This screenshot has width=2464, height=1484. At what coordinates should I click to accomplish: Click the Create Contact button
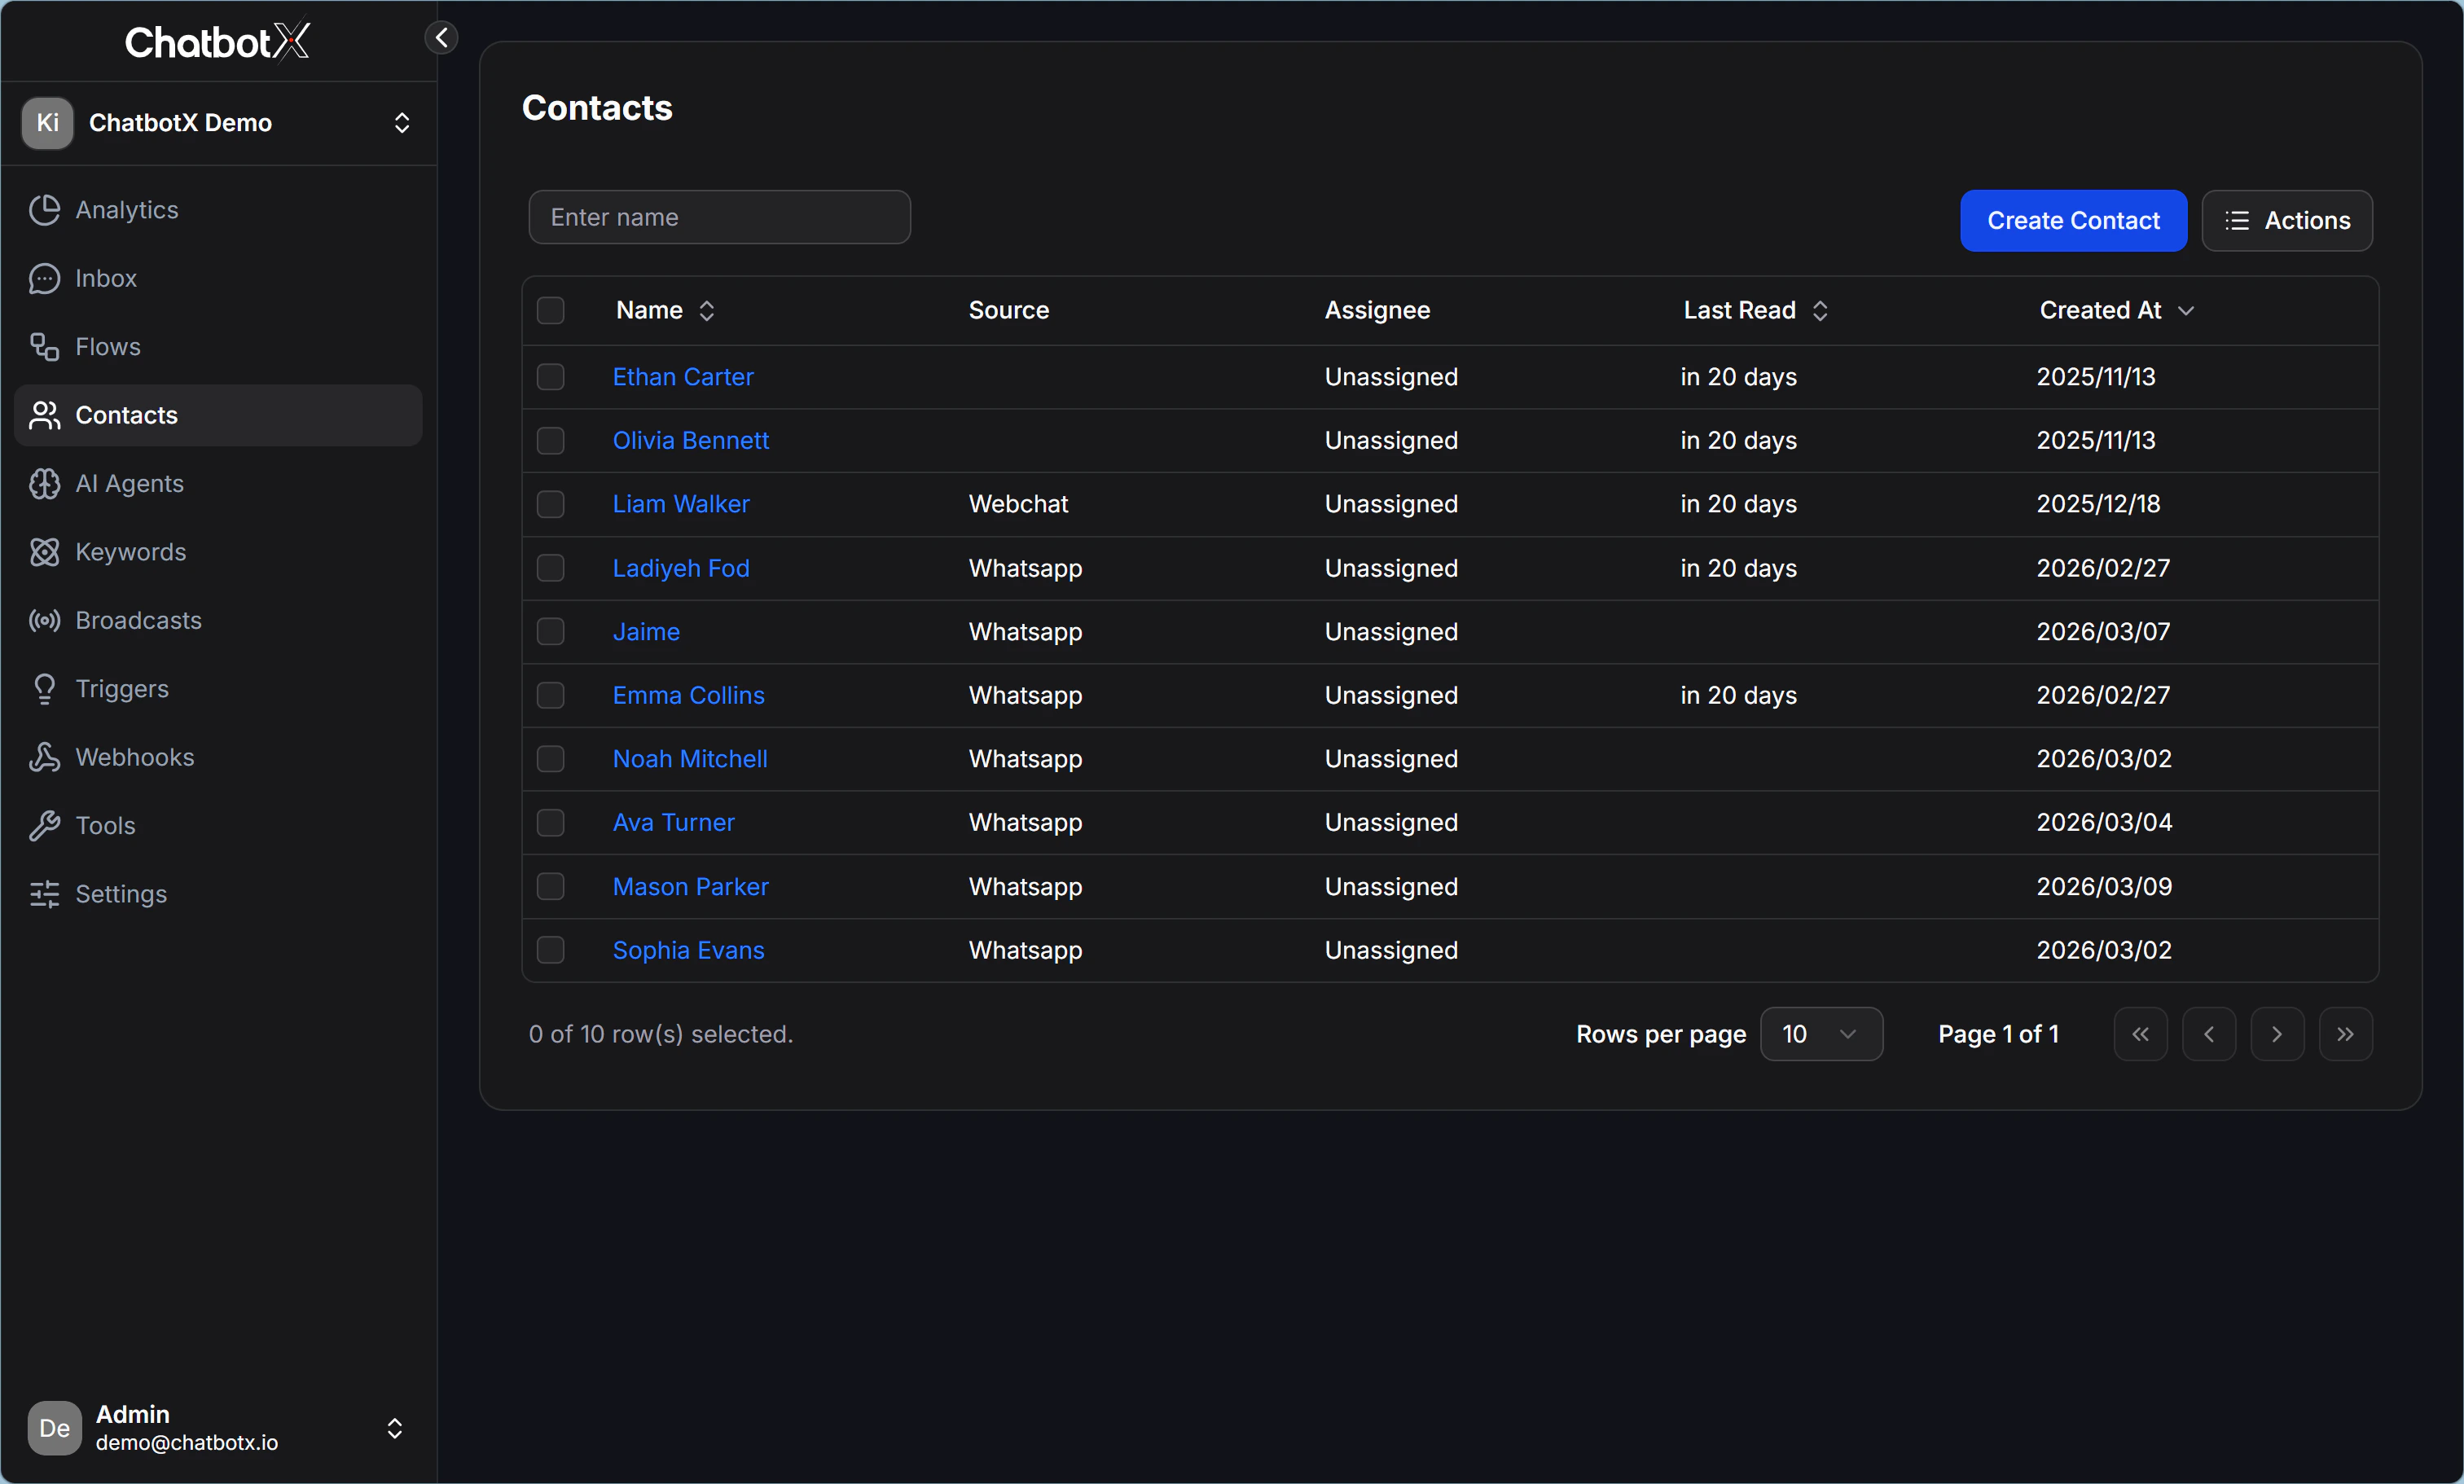point(2073,221)
